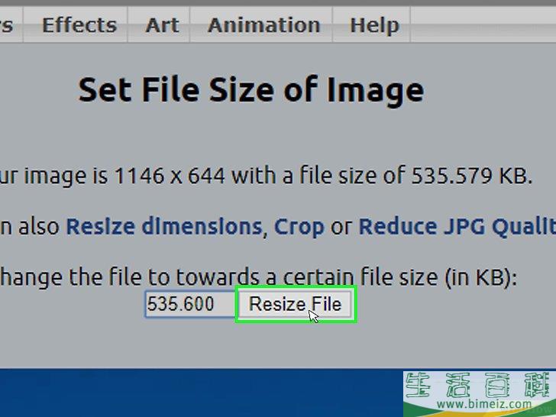Follow the Resize dimensions link
The width and height of the screenshot is (556, 417).
click(164, 226)
